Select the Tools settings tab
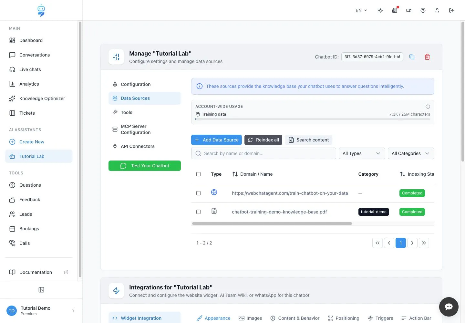Viewport: 465px width, 323px height. coord(145,112)
